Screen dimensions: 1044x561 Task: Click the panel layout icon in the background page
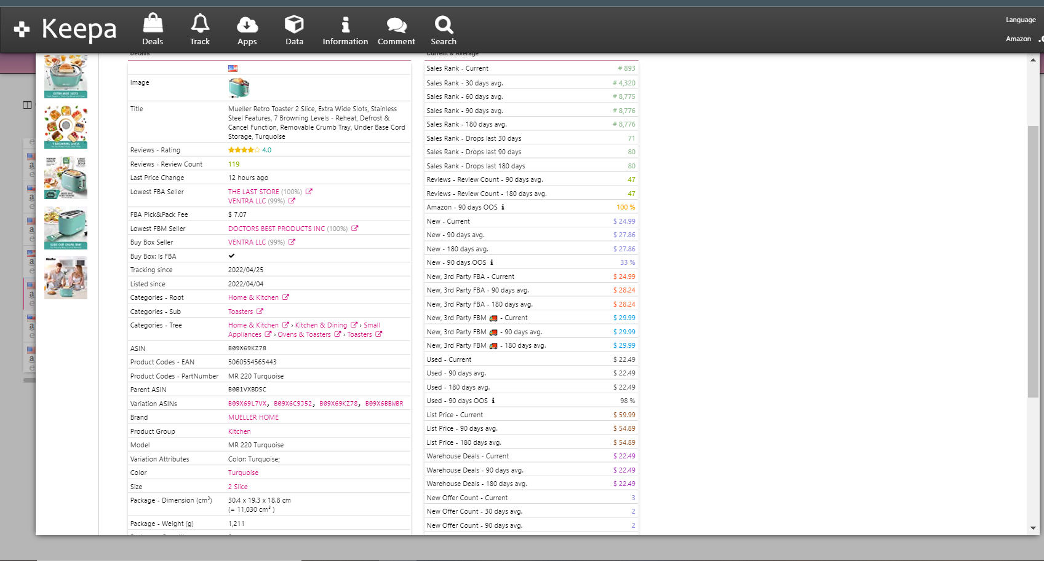tap(27, 105)
